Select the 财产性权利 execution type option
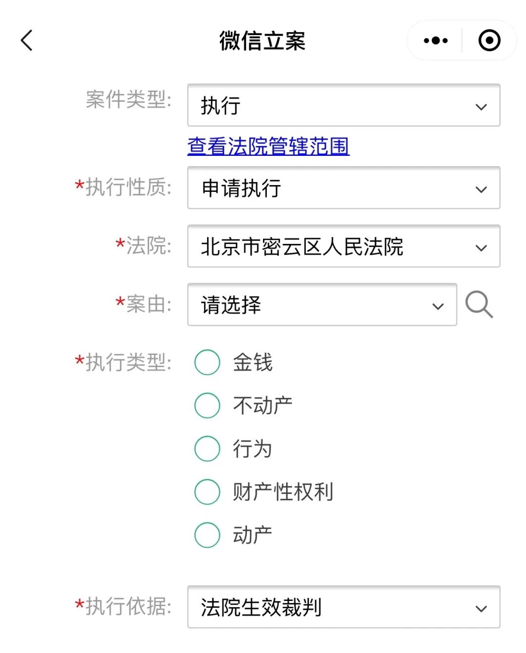This screenshot has width=526, height=653. click(207, 492)
